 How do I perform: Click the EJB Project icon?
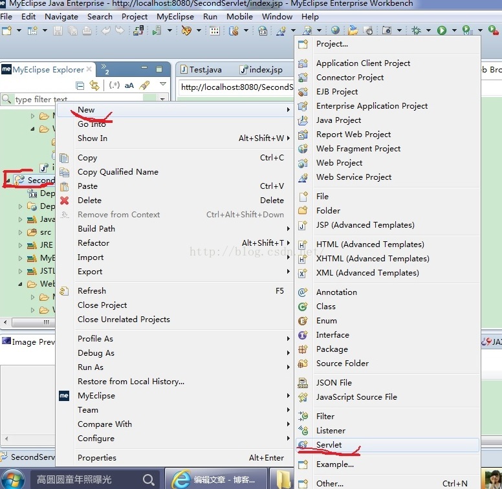[303, 92]
